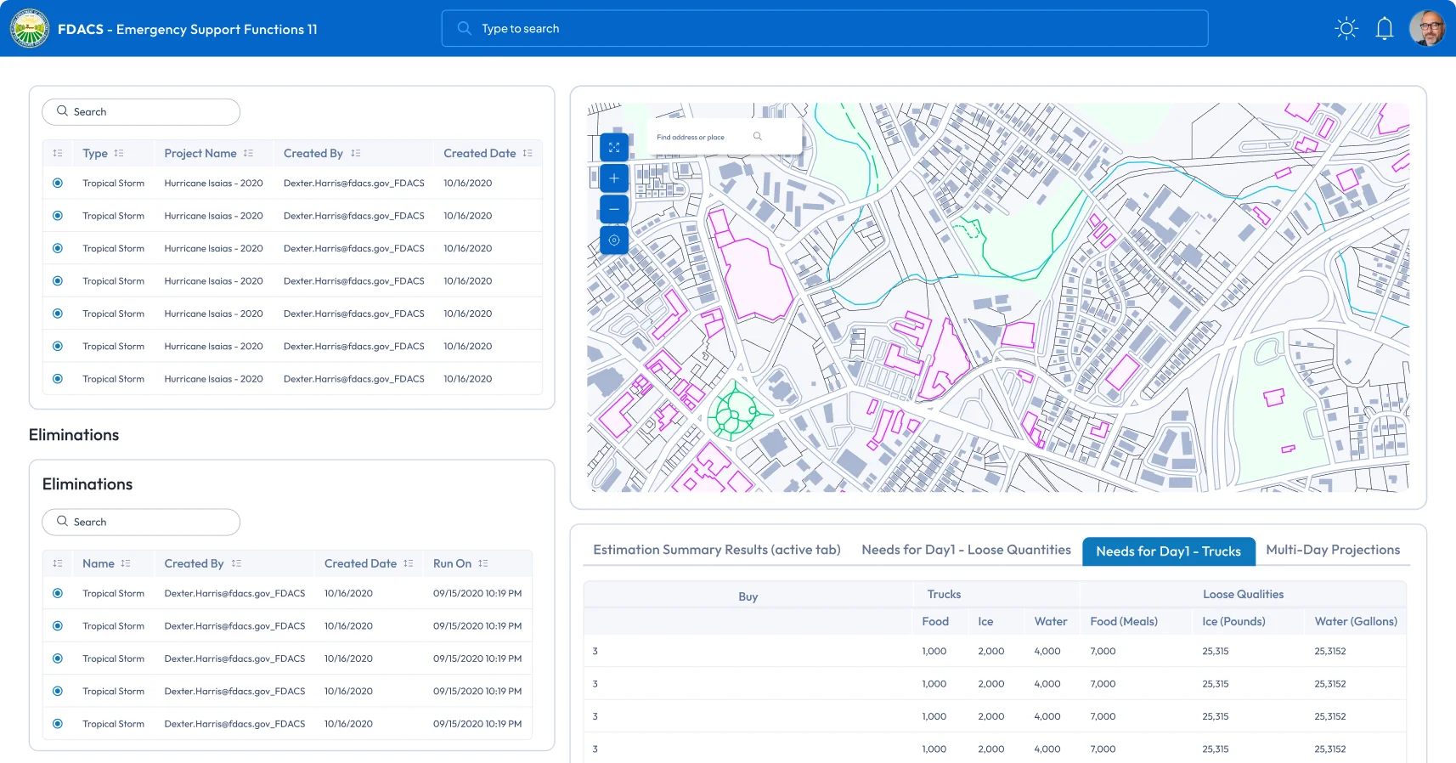Click the Eliminations table search box
This screenshot has height=763, width=1456.
pyautogui.click(x=141, y=522)
